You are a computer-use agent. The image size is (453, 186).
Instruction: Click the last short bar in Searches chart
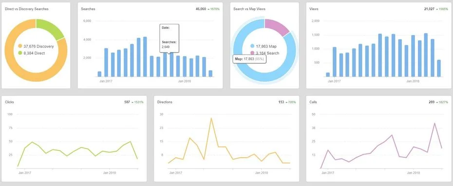(210, 74)
